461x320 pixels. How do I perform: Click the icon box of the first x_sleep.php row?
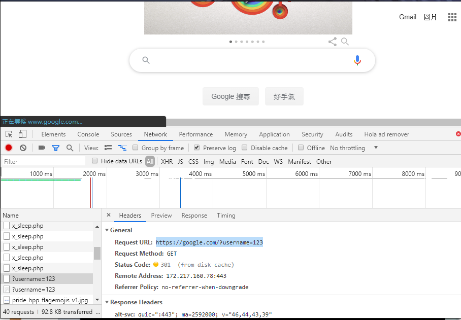pyautogui.click(x=7, y=226)
